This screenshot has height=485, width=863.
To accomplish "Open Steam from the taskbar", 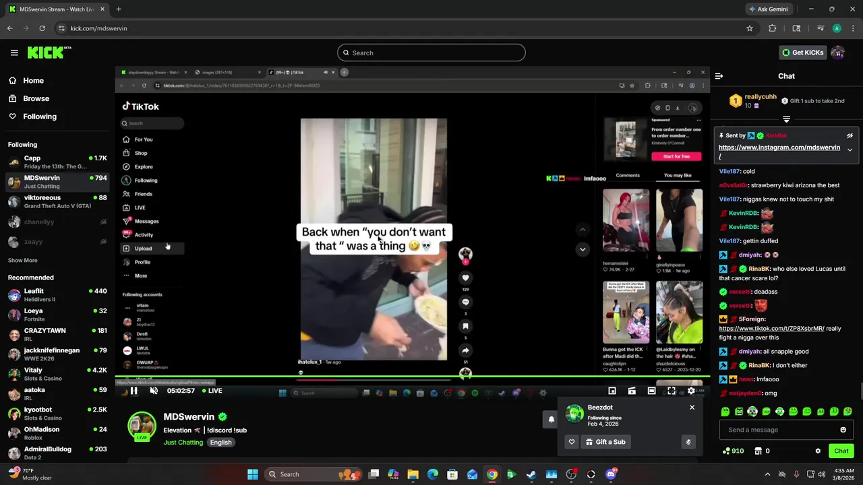I will pos(531,474).
